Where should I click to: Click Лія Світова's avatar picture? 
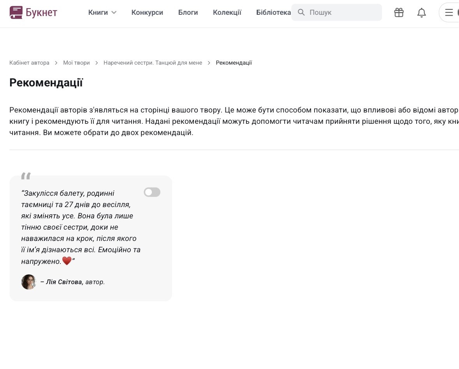click(29, 282)
